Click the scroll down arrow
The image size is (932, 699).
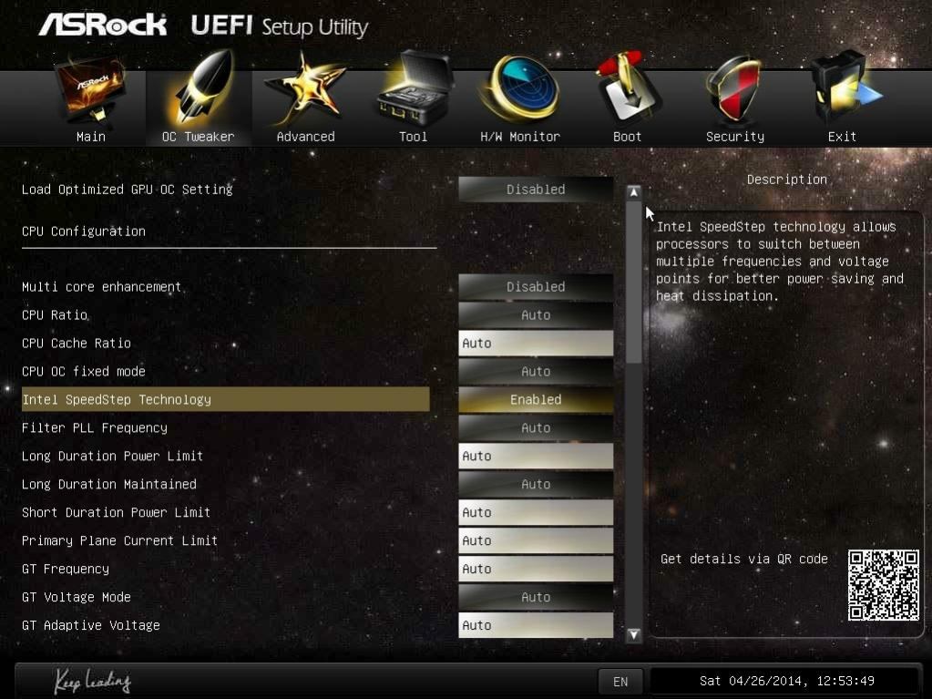(633, 634)
